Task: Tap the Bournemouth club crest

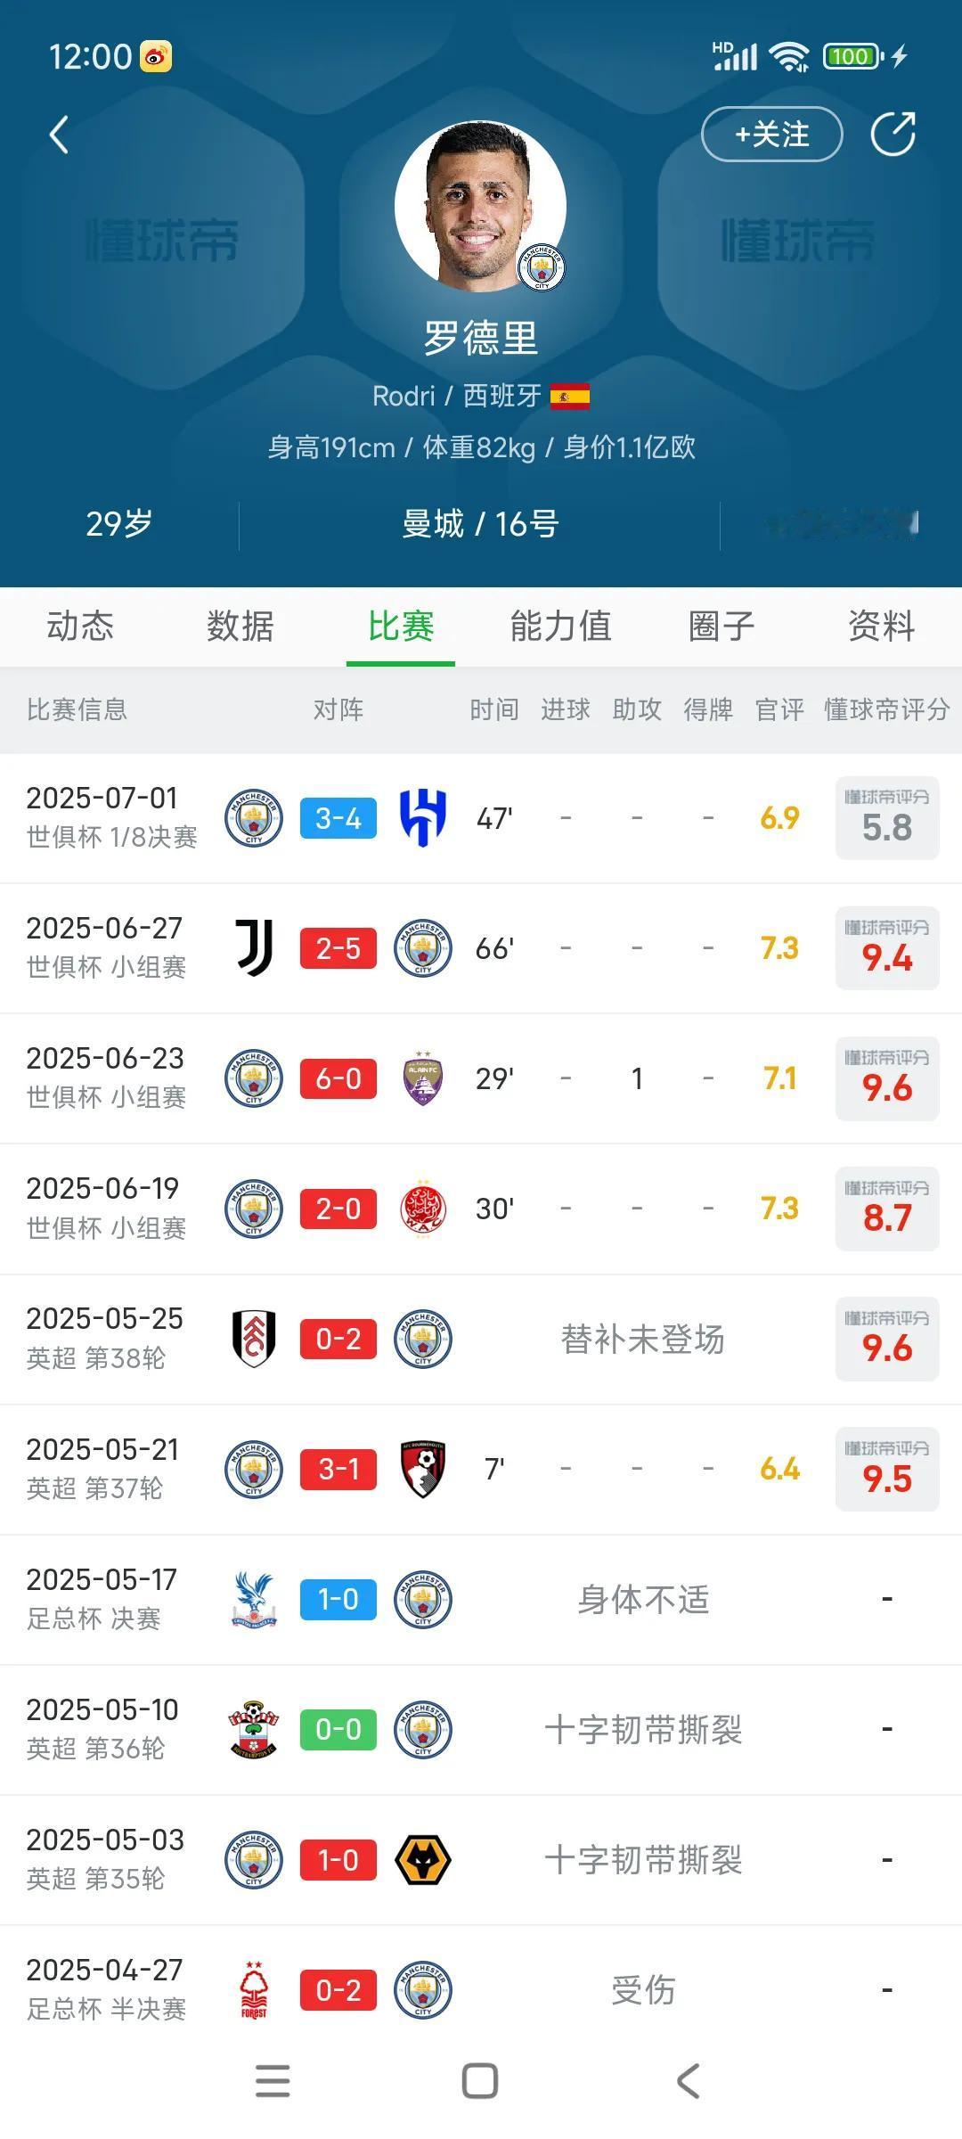Action: (423, 1469)
